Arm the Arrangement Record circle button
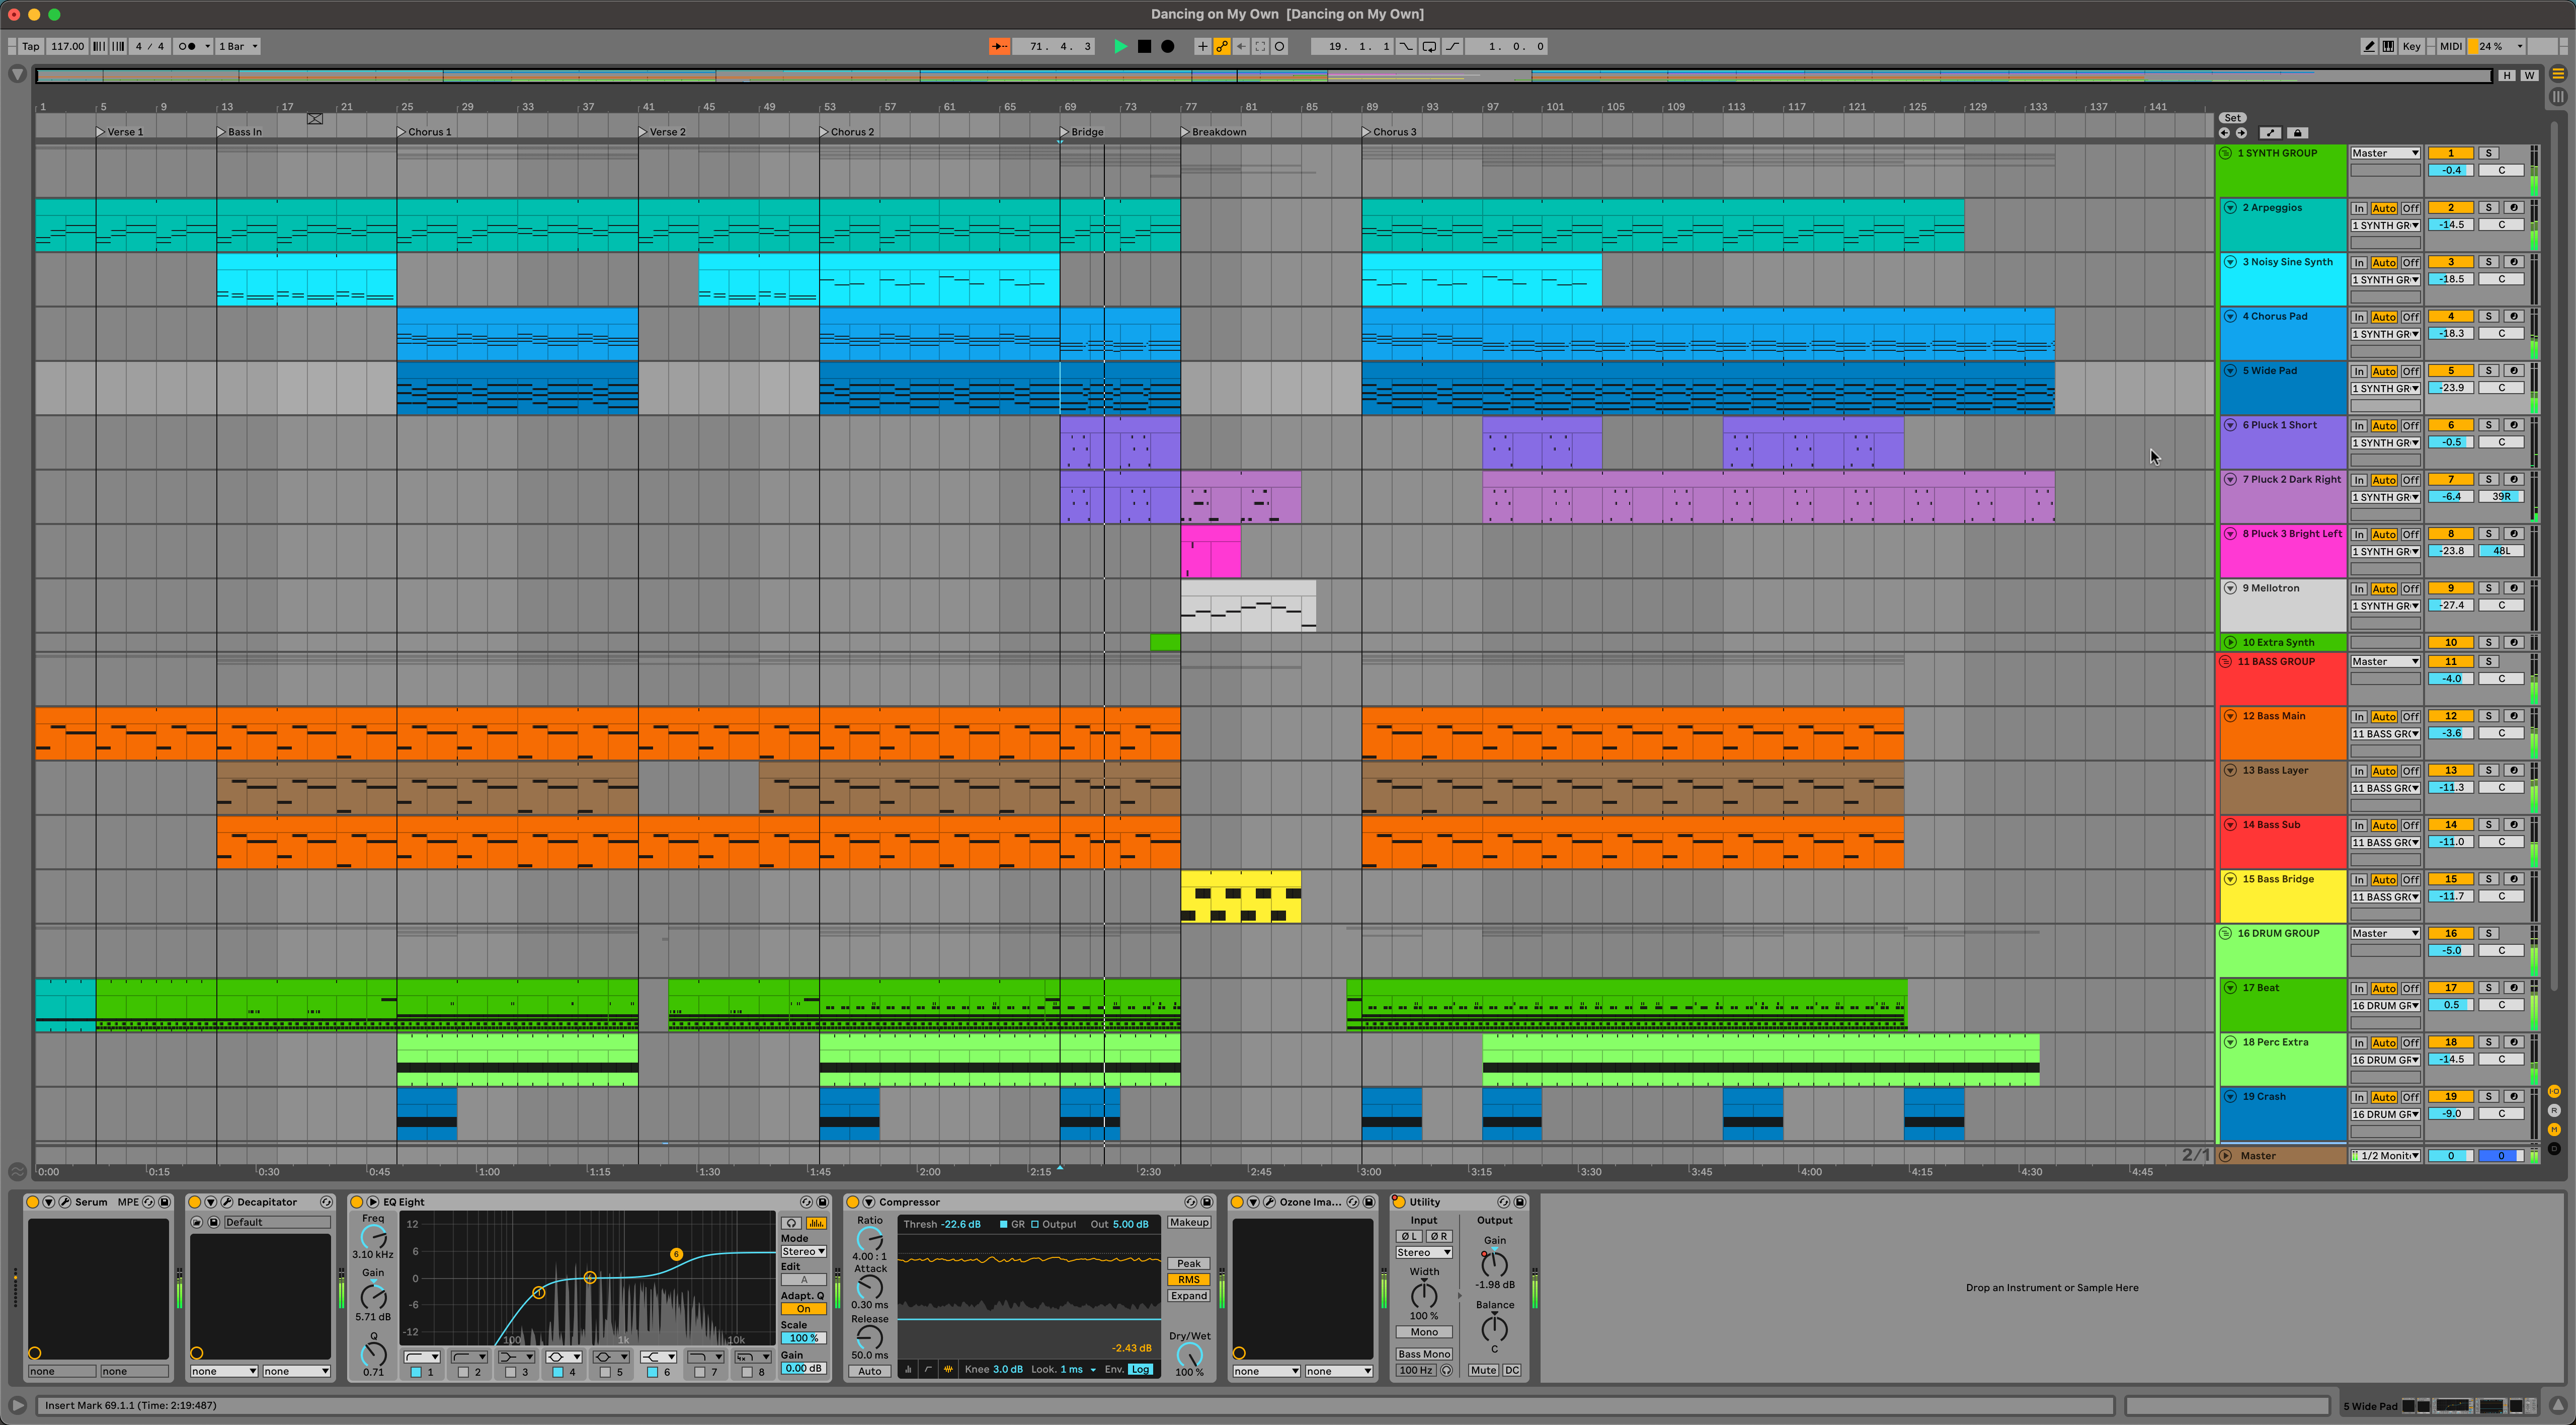The height and width of the screenshot is (1425, 2576). click(1167, 46)
